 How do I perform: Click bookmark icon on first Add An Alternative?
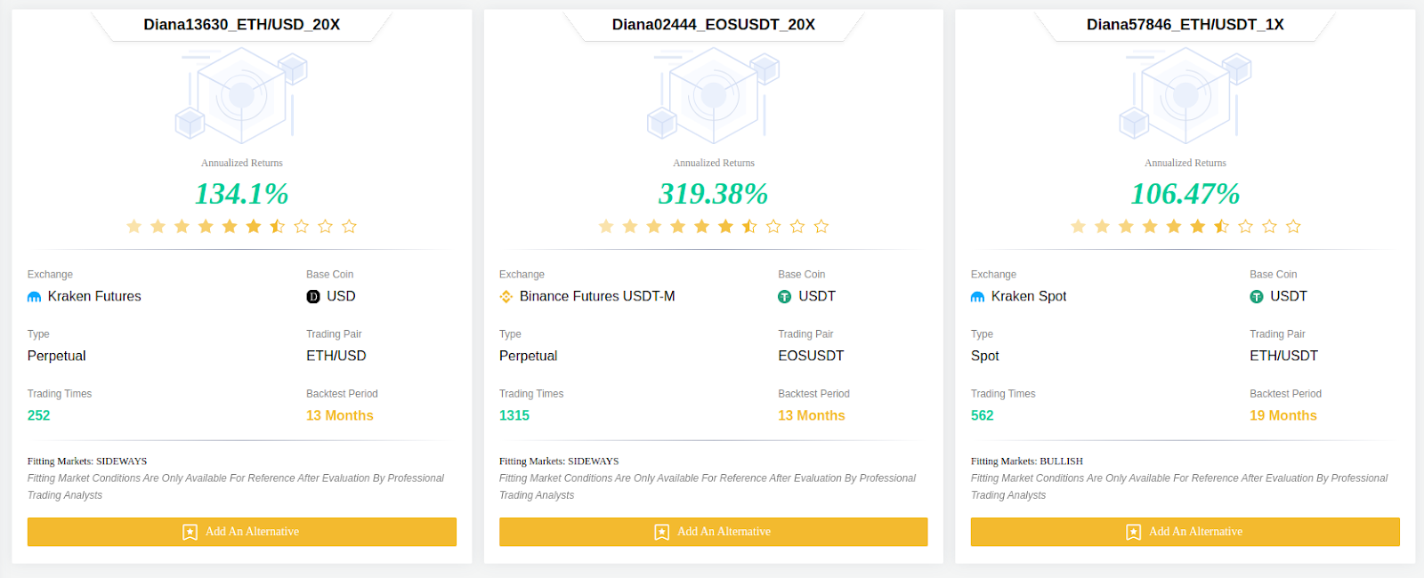[x=190, y=532]
